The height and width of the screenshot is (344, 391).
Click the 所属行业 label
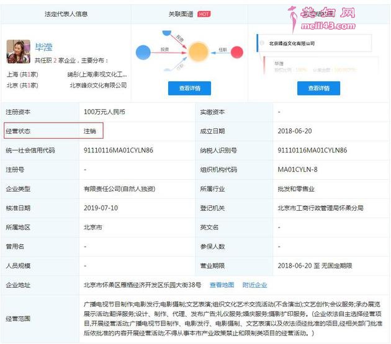click(212, 189)
